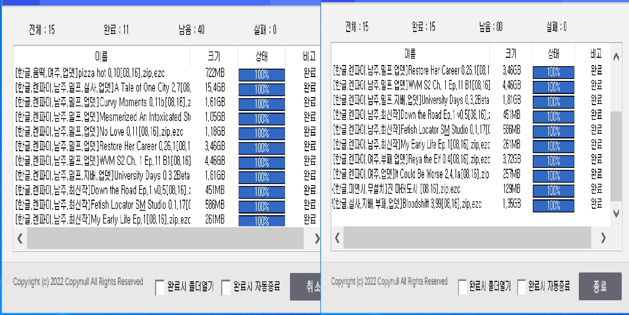Click the scroll up arrow in right list
Viewport: 629px width, 315px height.
[x=616, y=57]
